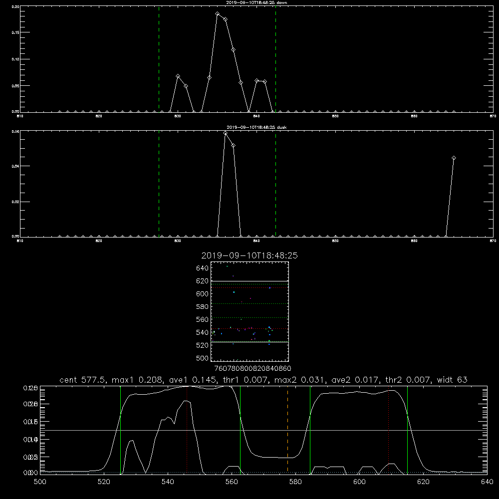Click the 'ave1 0.145' value in the bottom title

192,380
